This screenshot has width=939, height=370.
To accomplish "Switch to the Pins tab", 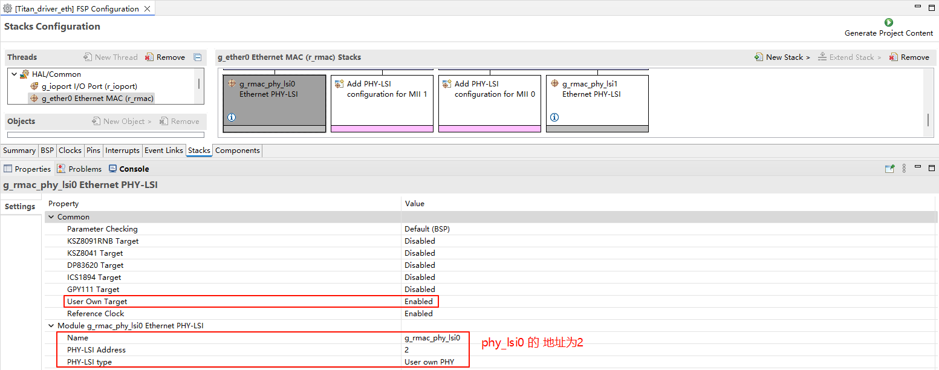I will [93, 151].
